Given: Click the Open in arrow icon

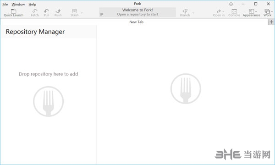Looking at the screenshot, I should (x=219, y=11).
